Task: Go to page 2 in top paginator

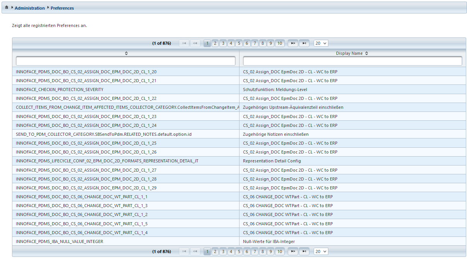Action: coord(215,43)
